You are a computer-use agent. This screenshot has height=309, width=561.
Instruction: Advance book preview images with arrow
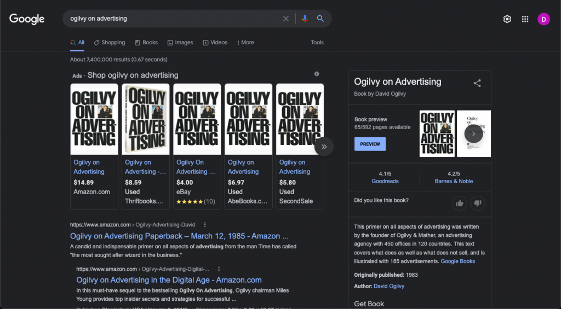click(474, 133)
